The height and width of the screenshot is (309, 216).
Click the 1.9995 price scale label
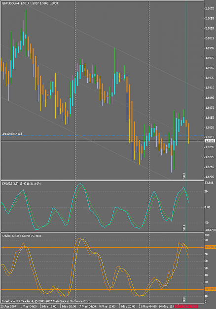(210, 48)
